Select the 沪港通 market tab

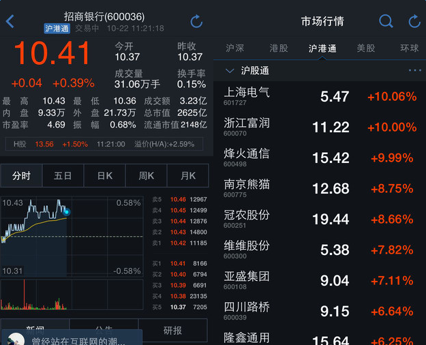(x=322, y=48)
